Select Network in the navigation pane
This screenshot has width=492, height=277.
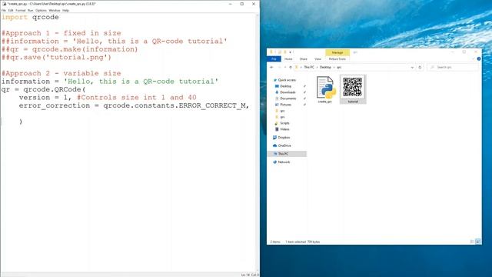284,162
